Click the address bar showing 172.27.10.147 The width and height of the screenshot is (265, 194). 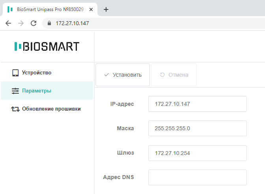[x=153, y=23]
